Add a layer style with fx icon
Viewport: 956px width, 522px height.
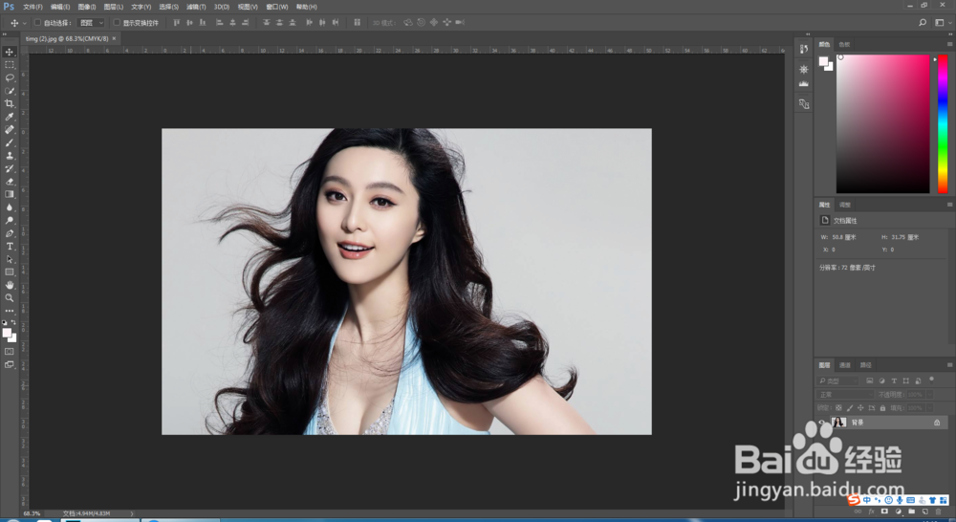tap(871, 511)
